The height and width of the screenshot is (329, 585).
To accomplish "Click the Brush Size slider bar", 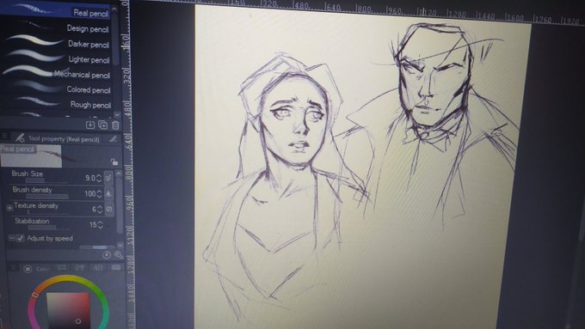I will point(46,180).
